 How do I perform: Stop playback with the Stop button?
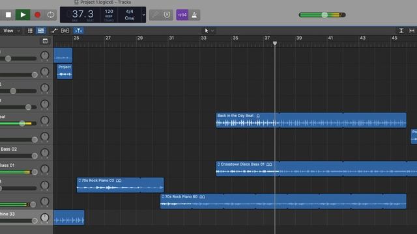[x=8, y=15]
